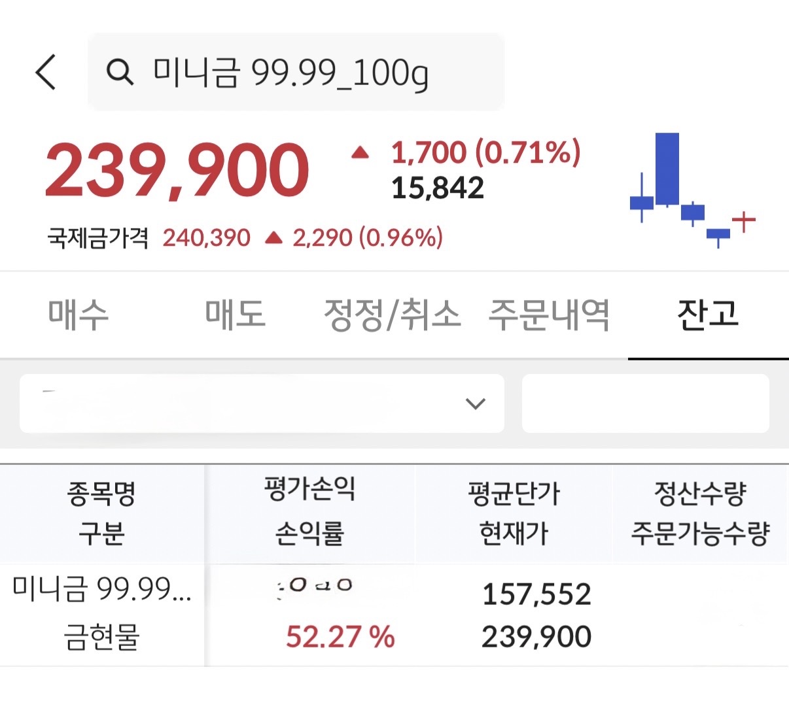Open the 주문내역 tab
789x716 pixels.
click(x=549, y=315)
